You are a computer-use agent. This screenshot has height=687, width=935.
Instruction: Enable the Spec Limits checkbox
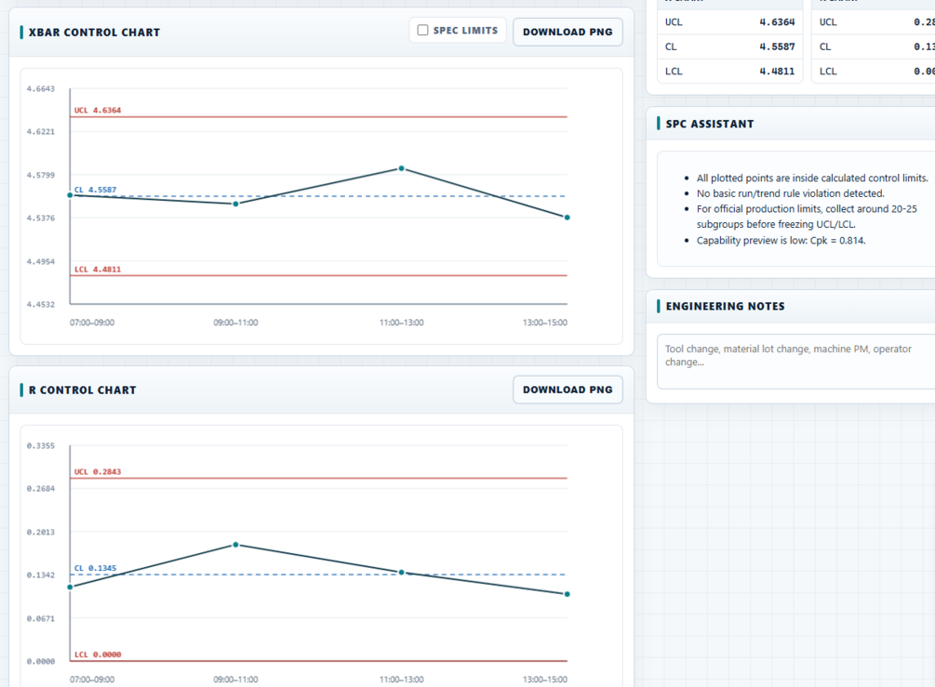click(422, 31)
